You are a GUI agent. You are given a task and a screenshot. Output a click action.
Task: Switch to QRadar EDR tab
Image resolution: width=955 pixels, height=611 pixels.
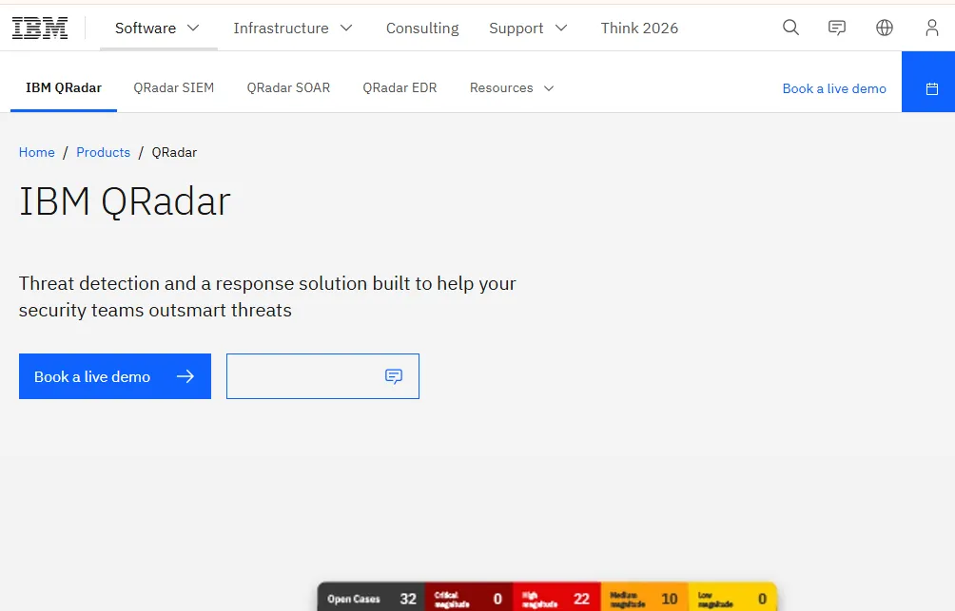pos(400,87)
